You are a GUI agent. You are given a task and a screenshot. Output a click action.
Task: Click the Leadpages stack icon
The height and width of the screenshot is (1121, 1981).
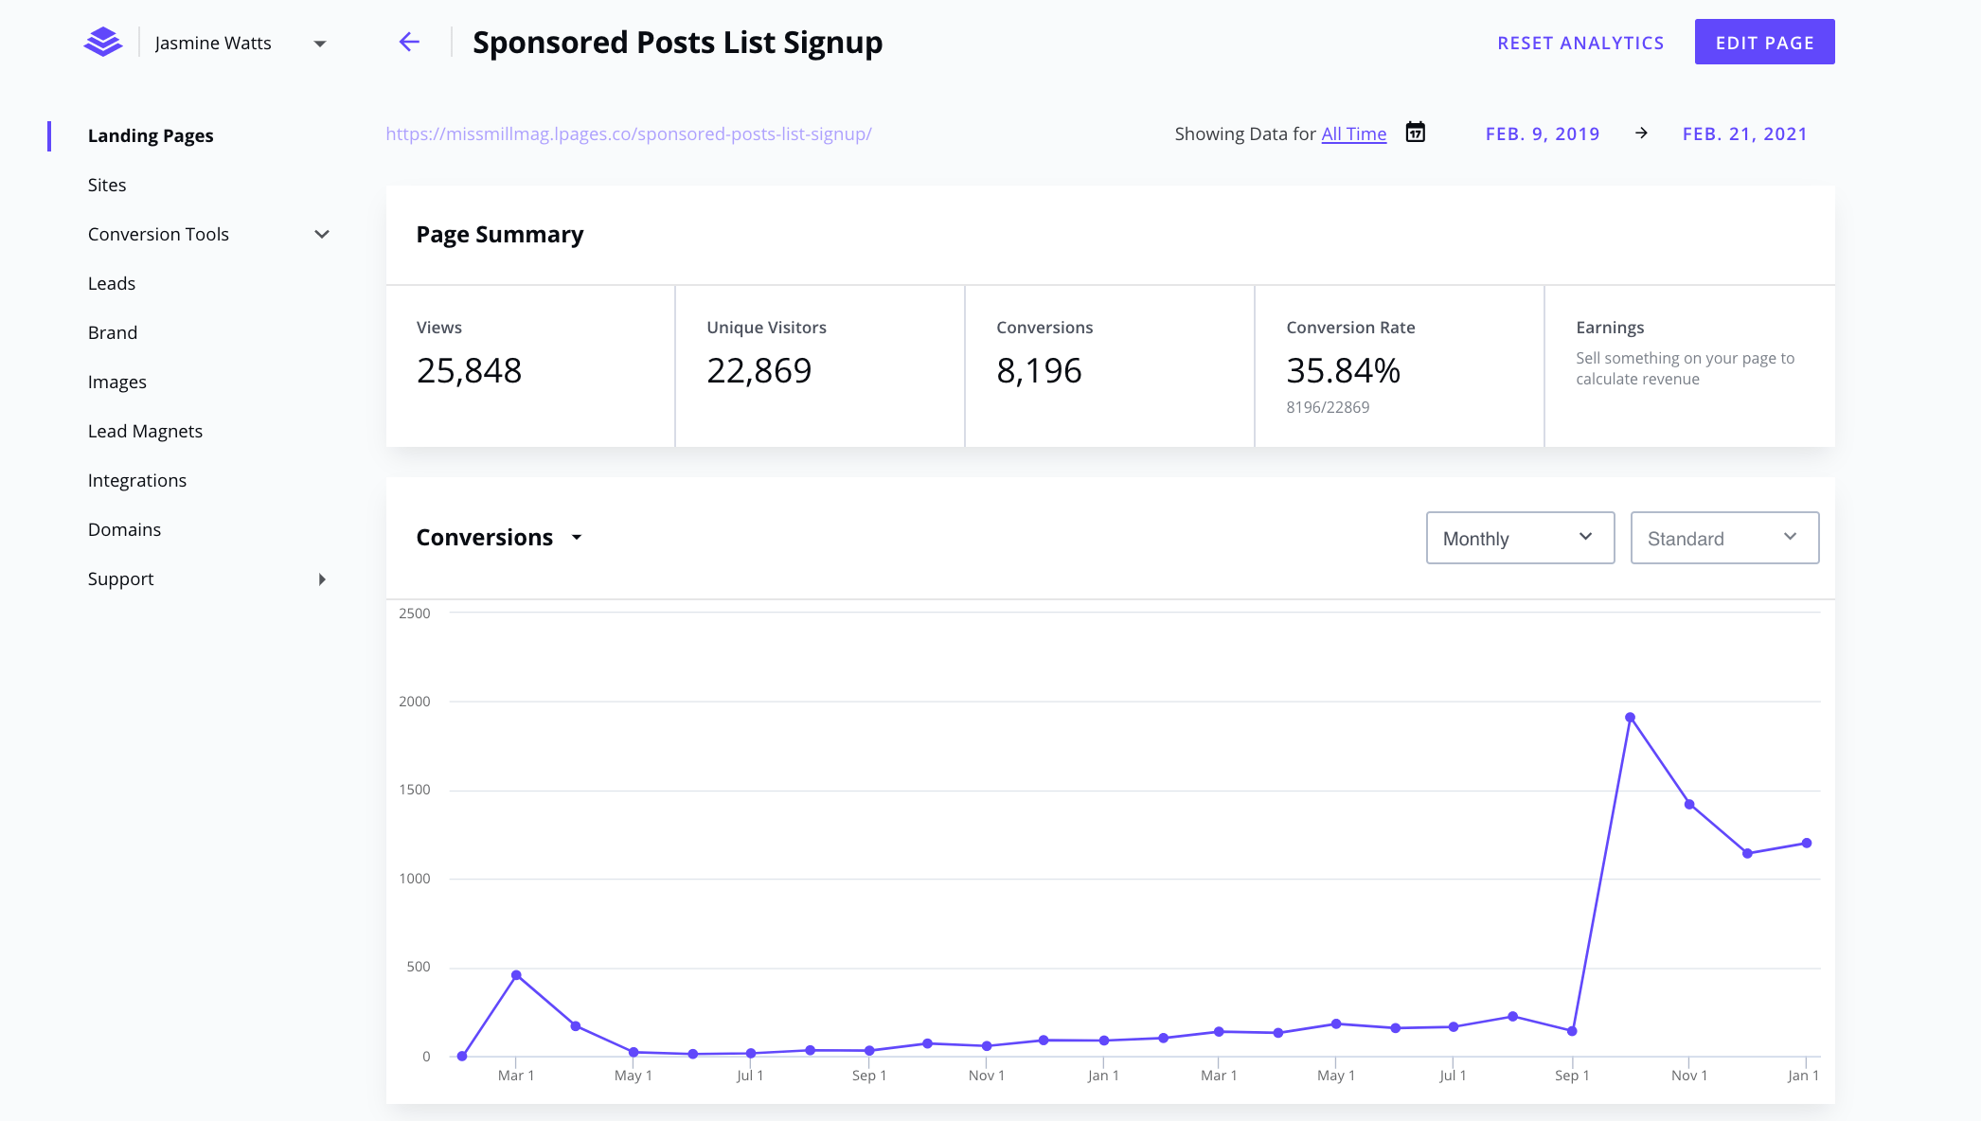(105, 43)
